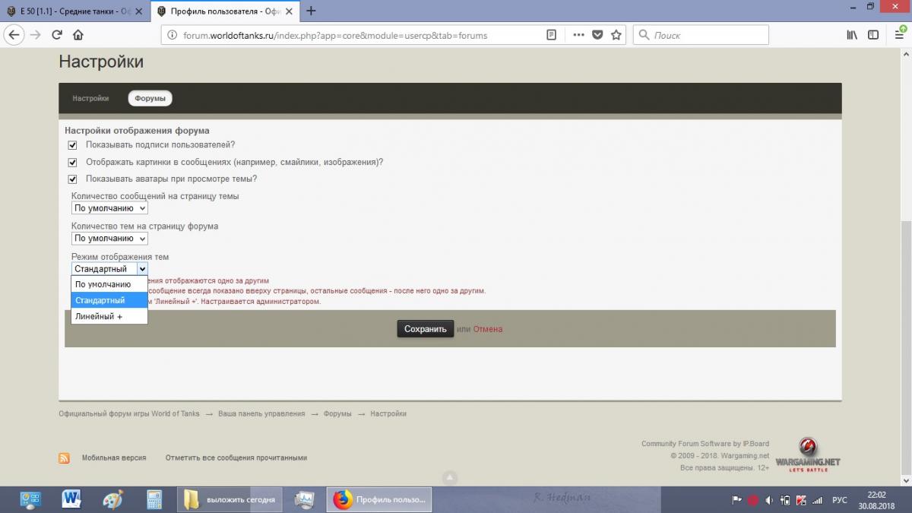Image resolution: width=912 pixels, height=513 pixels.
Task: Click Форумы breadcrumb link
Action: (x=337, y=414)
